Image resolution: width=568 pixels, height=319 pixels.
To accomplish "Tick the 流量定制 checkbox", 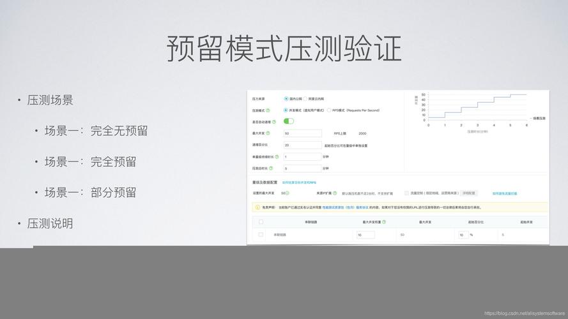I will [407, 193].
